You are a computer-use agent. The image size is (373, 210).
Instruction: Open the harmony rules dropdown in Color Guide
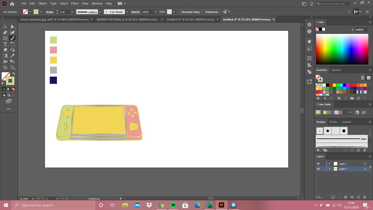point(350,112)
